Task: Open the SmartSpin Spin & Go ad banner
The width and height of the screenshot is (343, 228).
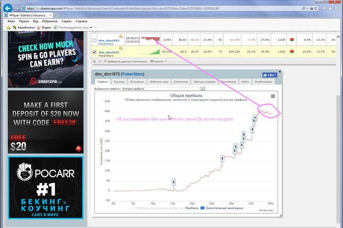Action: 46,59
